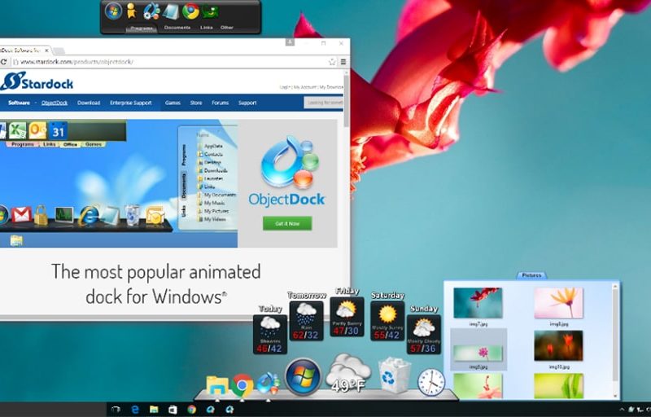Viewport: 651px width, 417px height.
Task: Open the Software menu on Stardock site
Action: click(x=19, y=103)
